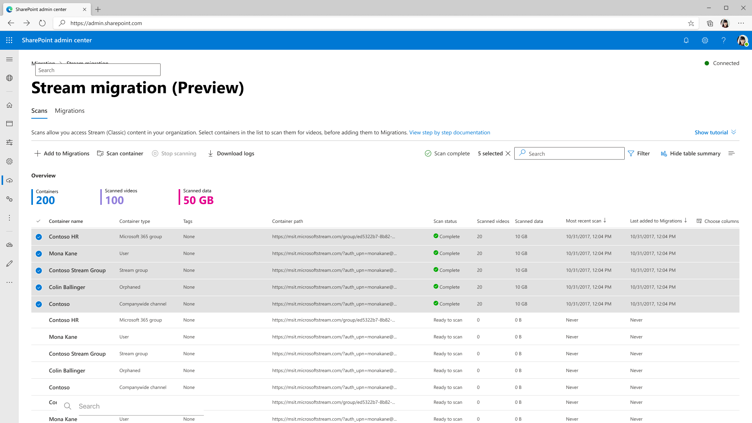Image resolution: width=752 pixels, height=423 pixels.
Task: Click the Migration breadcrumb link
Action: [x=43, y=63]
